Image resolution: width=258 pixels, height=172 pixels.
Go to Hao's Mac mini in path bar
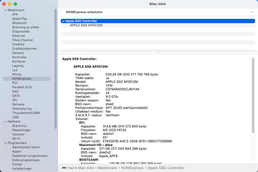(80, 168)
